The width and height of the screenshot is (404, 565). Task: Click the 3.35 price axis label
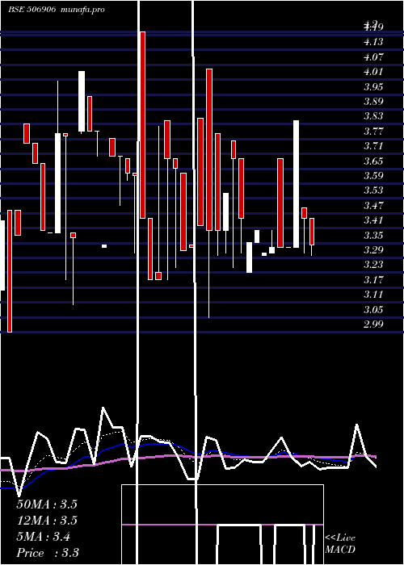[x=373, y=236]
